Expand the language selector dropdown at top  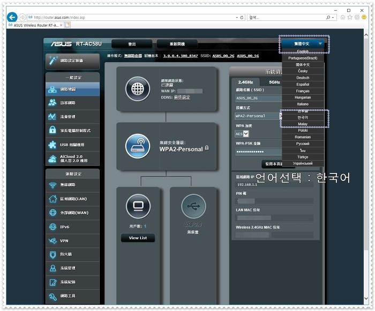[303, 43]
